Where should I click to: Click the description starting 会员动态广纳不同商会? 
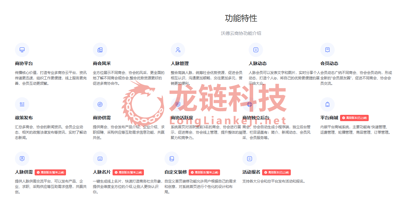(356, 78)
